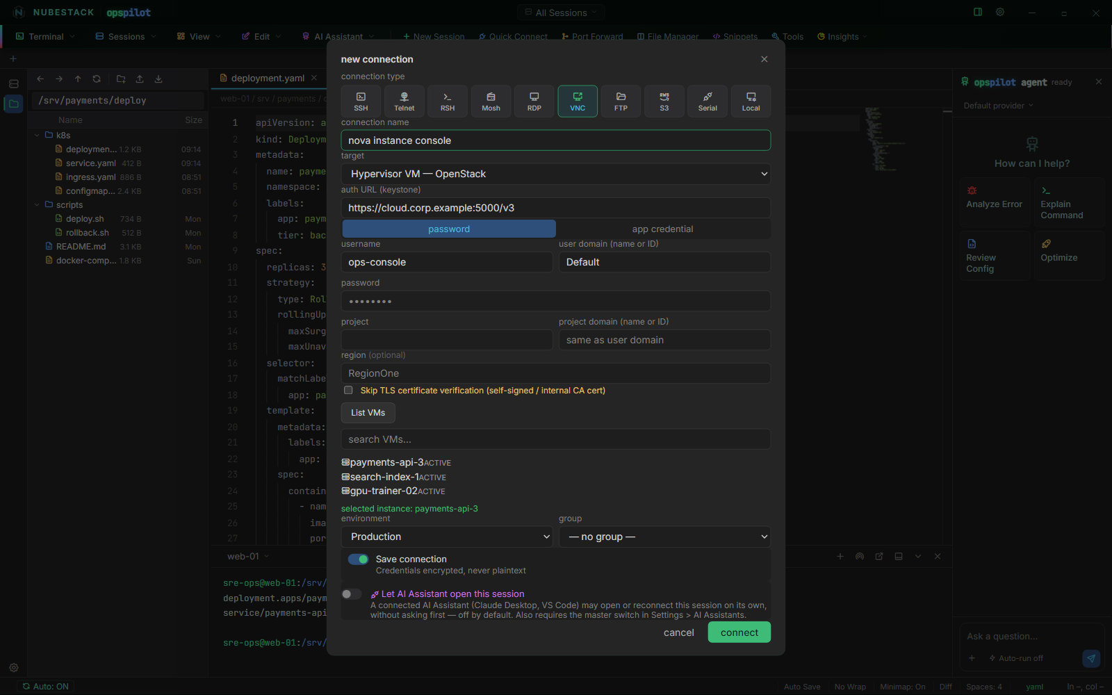Select RDP connection type
Screen dimensions: 1112x695
(x=534, y=101)
